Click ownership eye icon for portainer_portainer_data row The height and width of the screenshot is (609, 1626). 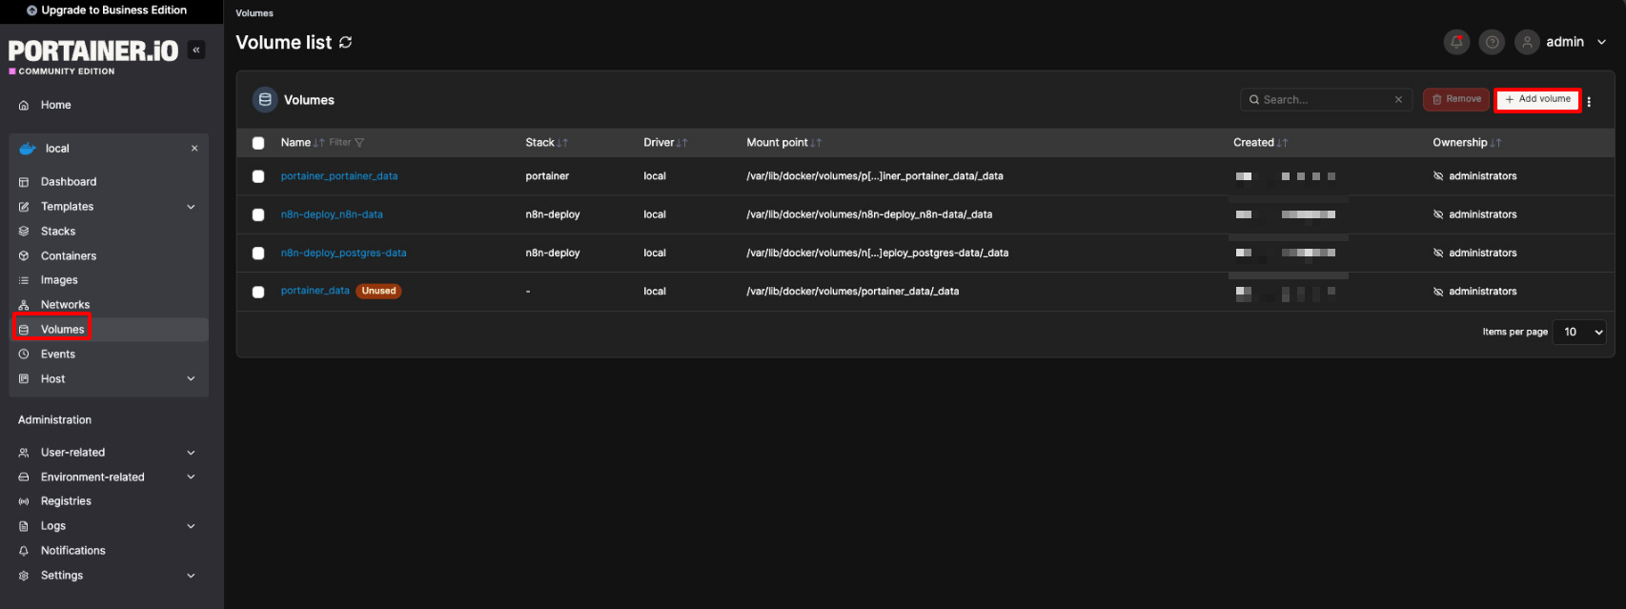(x=1438, y=176)
